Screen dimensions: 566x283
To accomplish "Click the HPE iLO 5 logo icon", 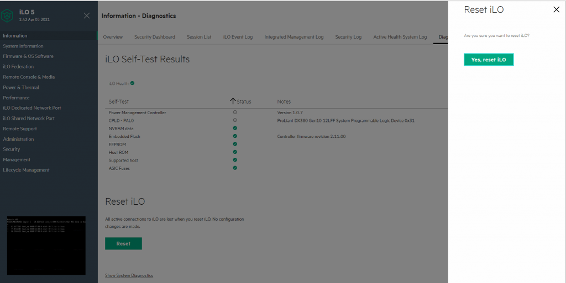I will (8, 15).
